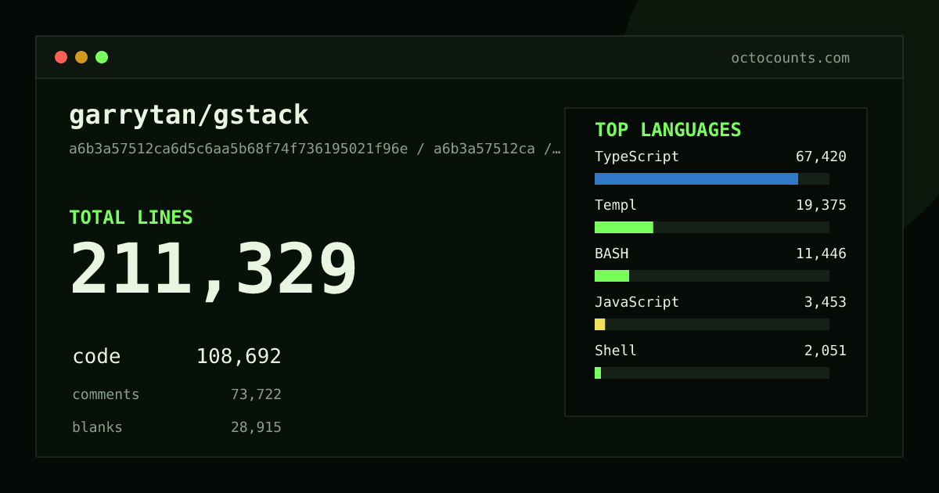Image resolution: width=939 pixels, height=493 pixels.
Task: Click the 2,051 Shell line count
Action: 826,351
